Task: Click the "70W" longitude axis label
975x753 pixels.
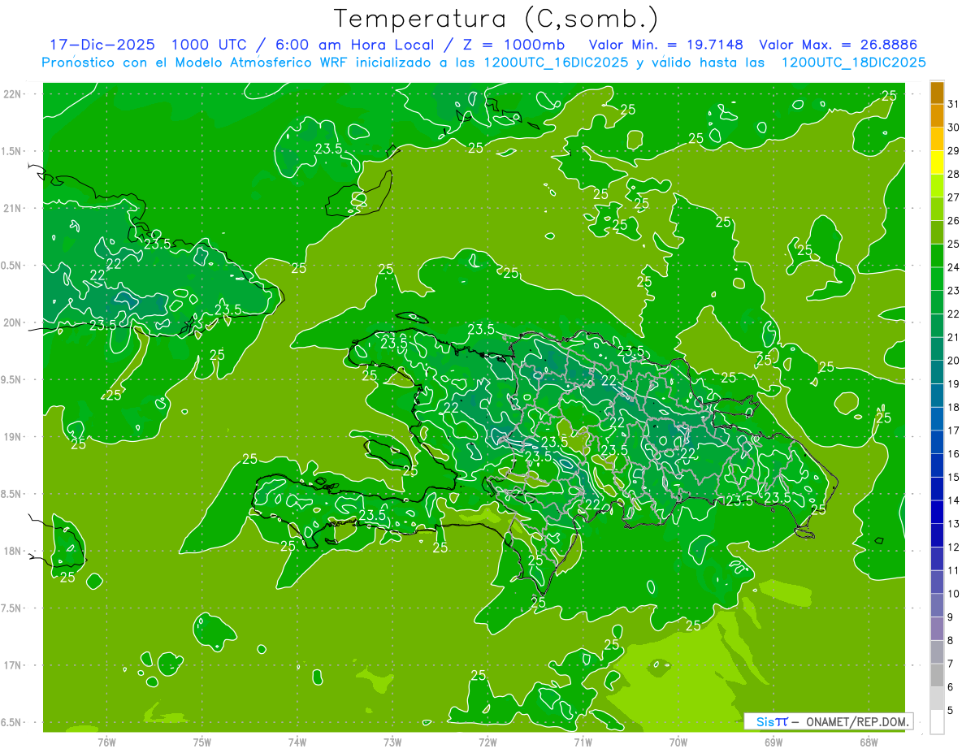Action: click(x=678, y=742)
